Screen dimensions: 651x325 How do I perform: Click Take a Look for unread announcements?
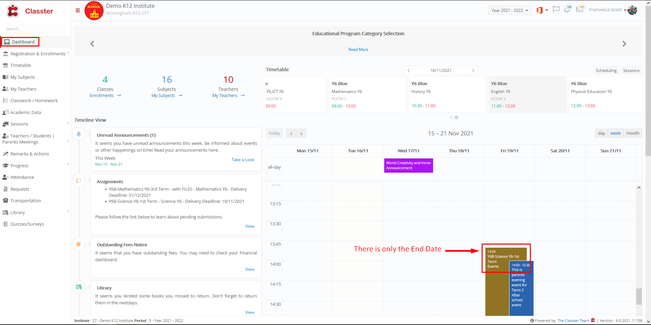pyautogui.click(x=243, y=160)
